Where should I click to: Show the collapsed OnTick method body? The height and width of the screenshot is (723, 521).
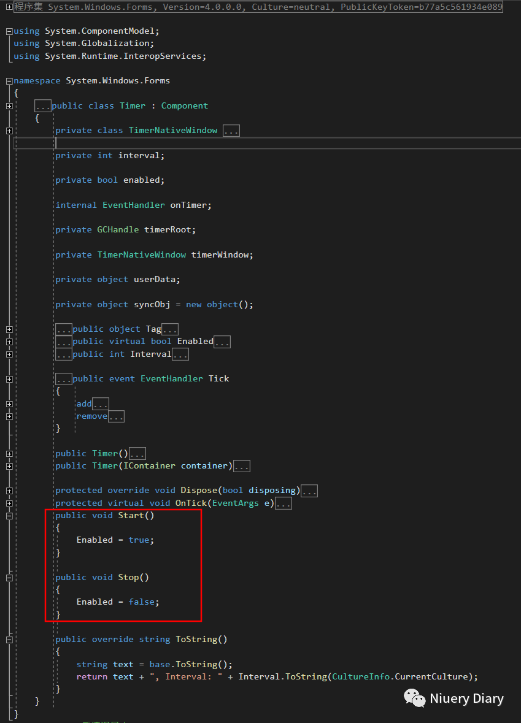283,503
